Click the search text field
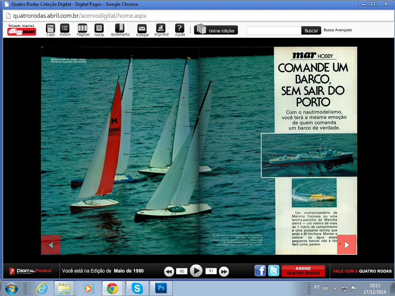Image resolution: width=395 pixels, height=296 pixels. pos(273,30)
